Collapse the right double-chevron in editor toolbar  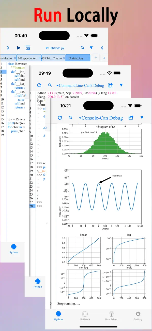click(102, 48)
